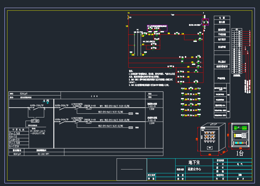Viewport: 260px width, 186px height.
Task: Select the control station symbol under WP2
Action: coord(131,128)
